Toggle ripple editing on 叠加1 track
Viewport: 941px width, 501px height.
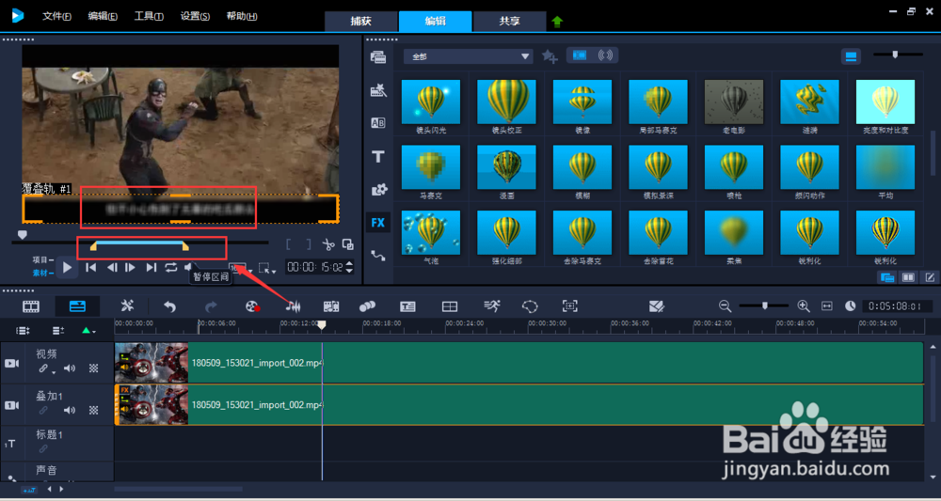43,411
